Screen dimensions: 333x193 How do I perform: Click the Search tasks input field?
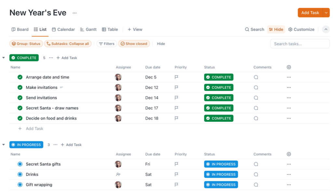300,44
